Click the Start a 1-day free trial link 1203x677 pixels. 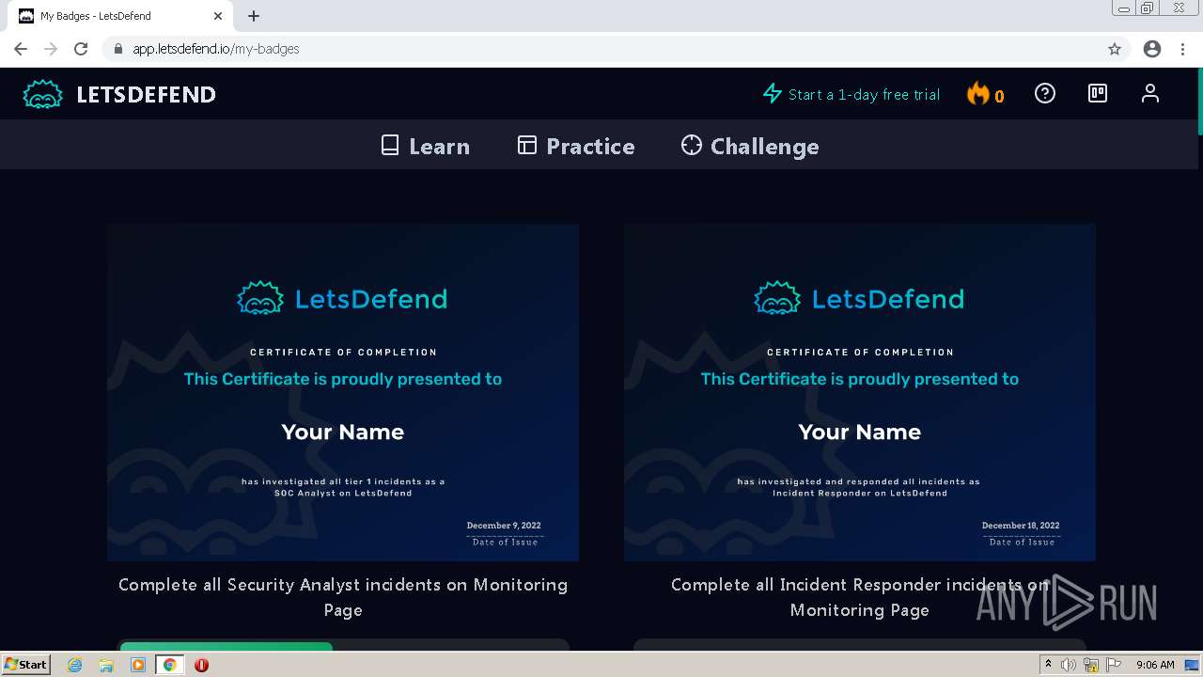(x=864, y=94)
